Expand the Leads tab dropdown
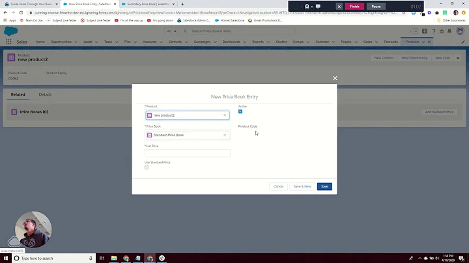Viewport: 469px width, 263px height. [96, 42]
